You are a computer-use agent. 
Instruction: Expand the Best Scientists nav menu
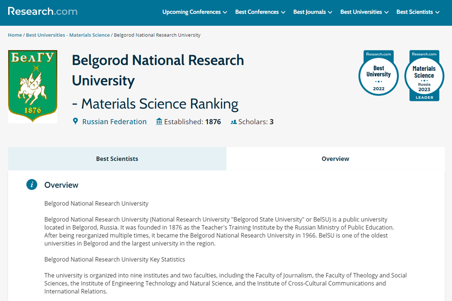[418, 12]
